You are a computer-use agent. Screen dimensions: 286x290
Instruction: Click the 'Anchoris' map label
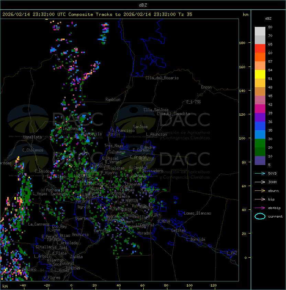pos(80,235)
